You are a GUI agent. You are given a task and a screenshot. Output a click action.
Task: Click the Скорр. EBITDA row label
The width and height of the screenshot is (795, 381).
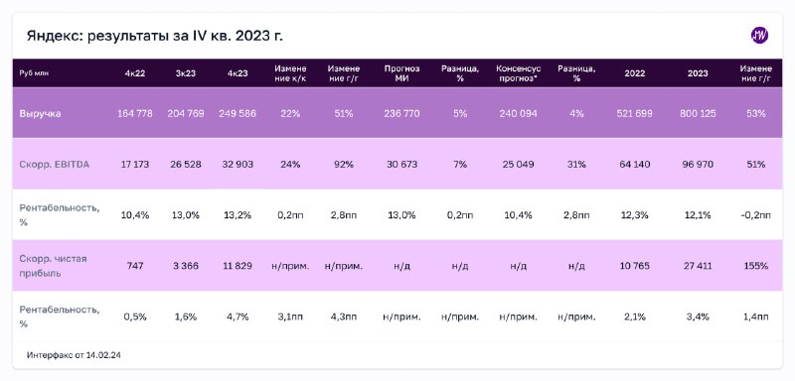click(x=55, y=165)
